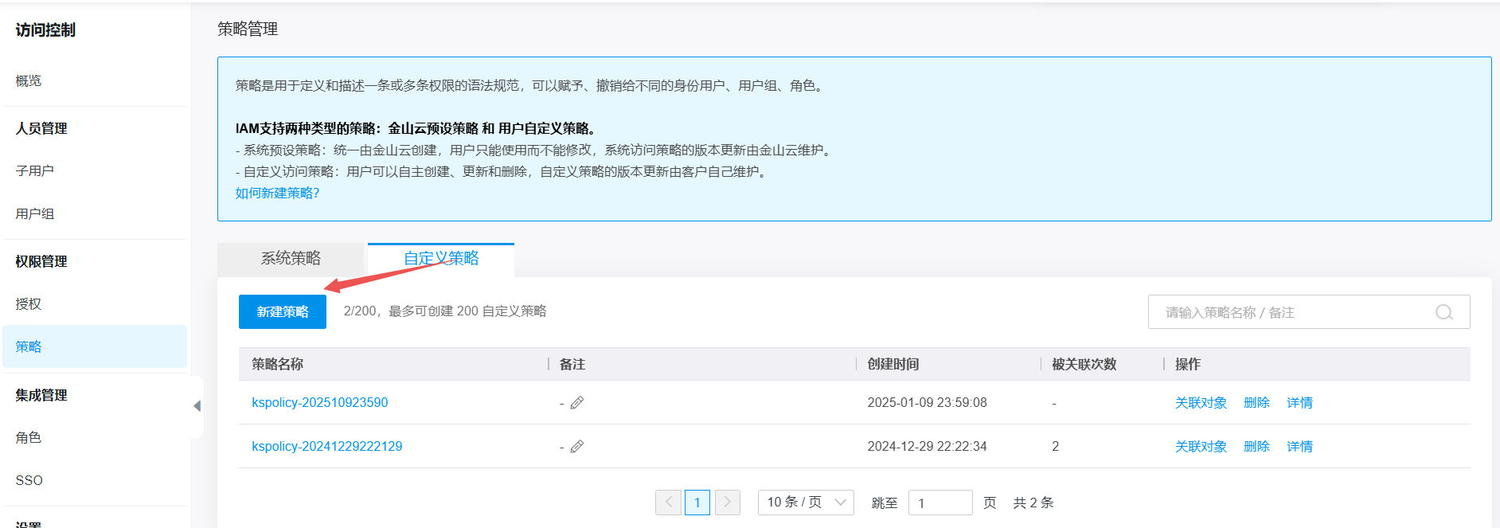Viewport: 1500px width, 528px height.
Task: Navigate to 授权 in the sidebar
Action: coord(29,304)
